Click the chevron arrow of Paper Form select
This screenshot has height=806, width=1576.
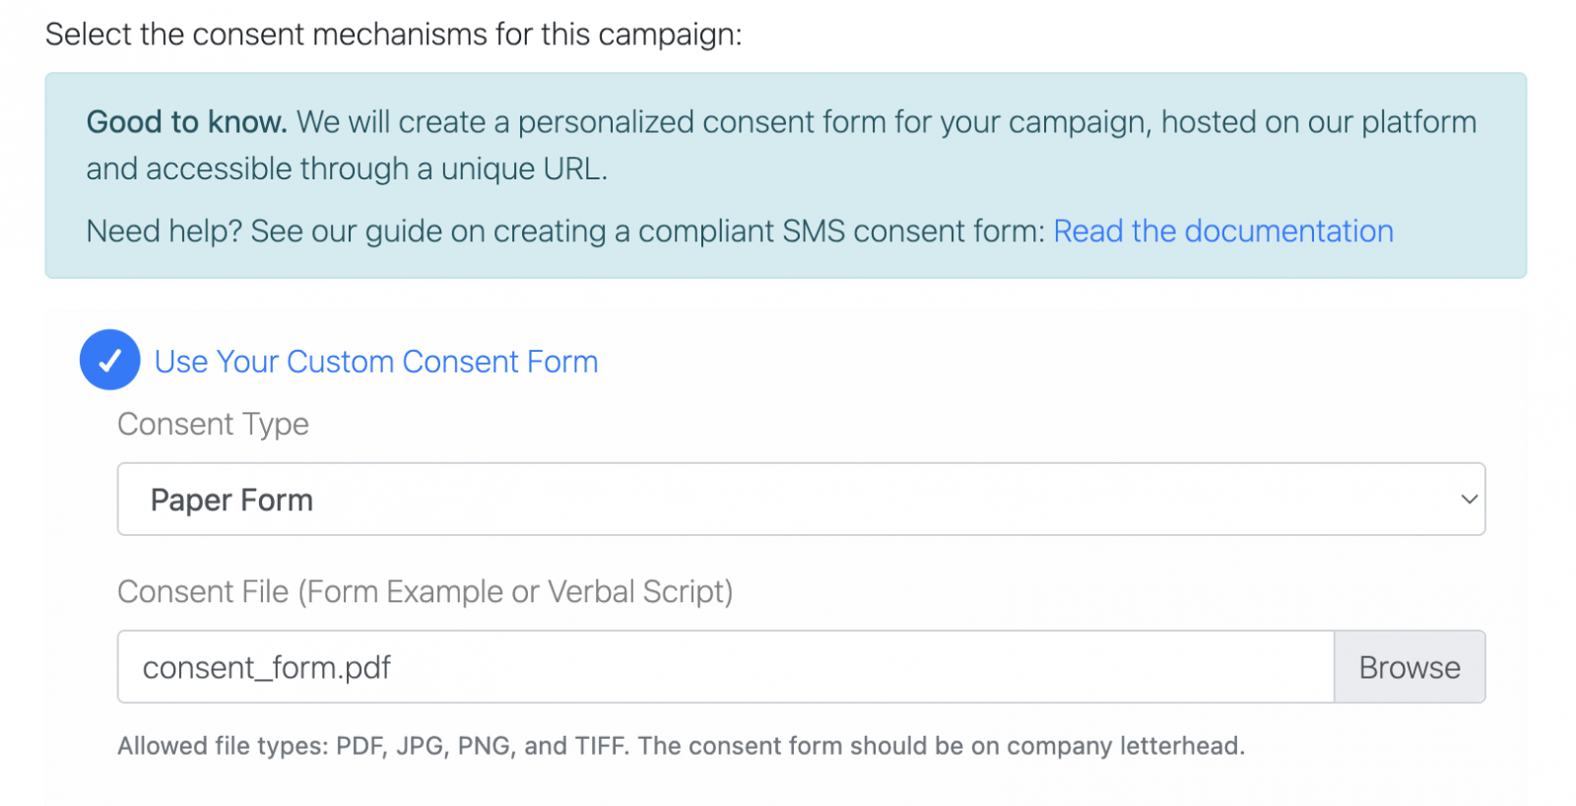click(x=1469, y=500)
